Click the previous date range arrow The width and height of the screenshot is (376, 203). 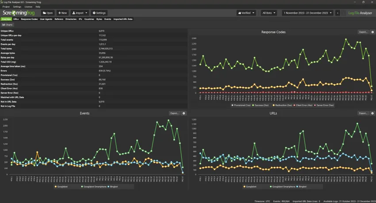[338, 13]
